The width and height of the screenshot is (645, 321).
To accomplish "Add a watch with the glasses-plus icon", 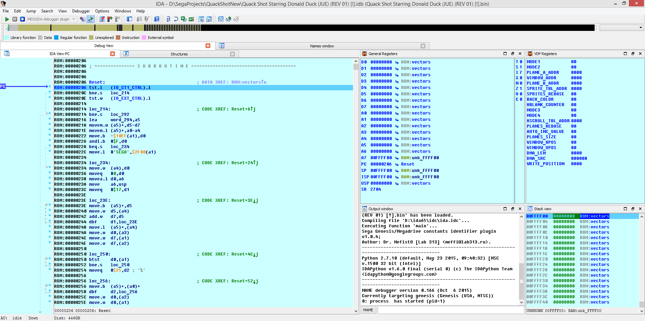I will click(x=228, y=19).
